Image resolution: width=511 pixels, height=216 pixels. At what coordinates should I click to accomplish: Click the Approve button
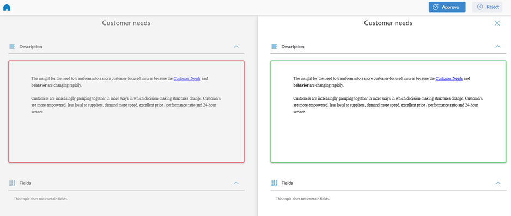[447, 7]
